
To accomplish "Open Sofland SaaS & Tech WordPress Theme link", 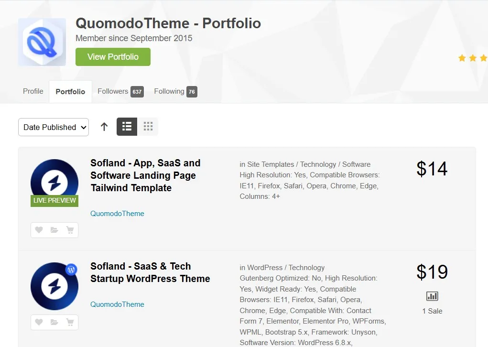I will (x=150, y=272).
